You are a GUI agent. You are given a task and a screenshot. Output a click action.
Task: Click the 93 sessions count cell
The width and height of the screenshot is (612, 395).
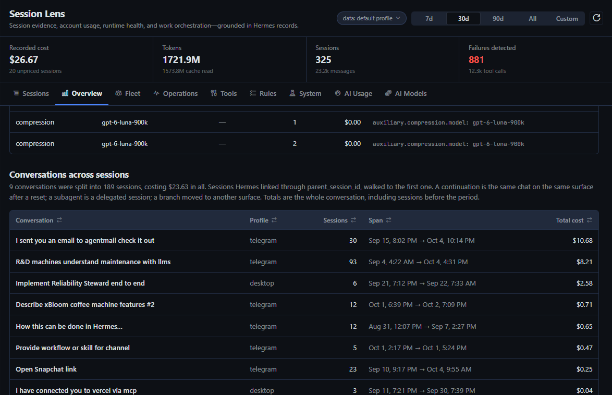point(353,262)
